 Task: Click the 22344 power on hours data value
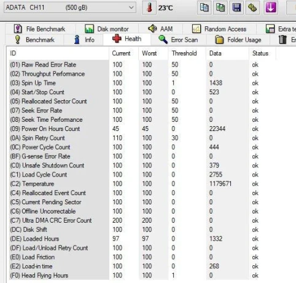point(217,129)
